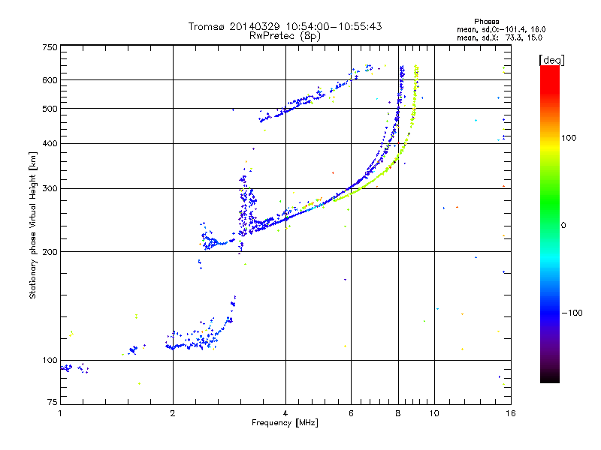Click the plot title 'Tromsø 20140329 10:54:00-10:55:43'
The height and width of the screenshot is (450, 601).
coord(285,26)
